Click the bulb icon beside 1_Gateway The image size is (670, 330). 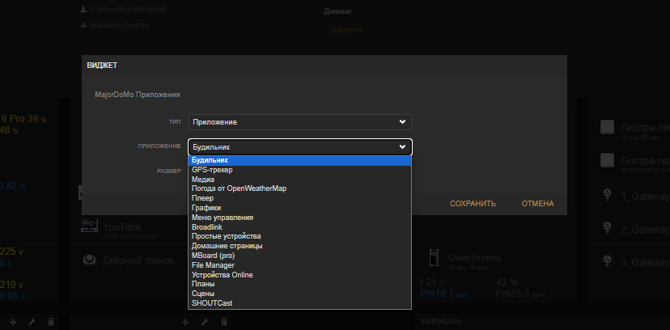607,197
